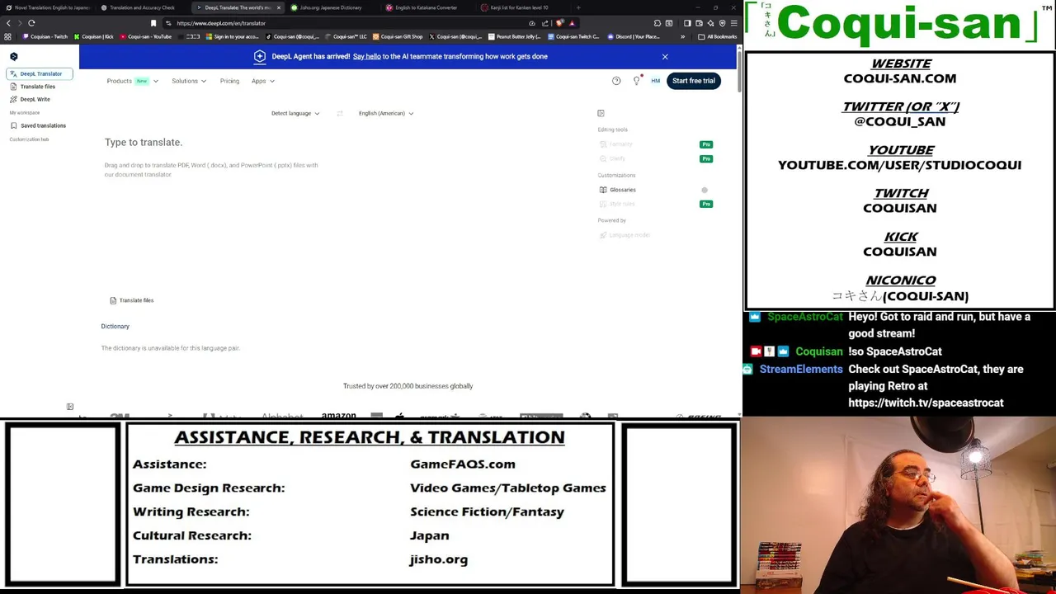Switch to Novel Translation browser tab

(48, 7)
